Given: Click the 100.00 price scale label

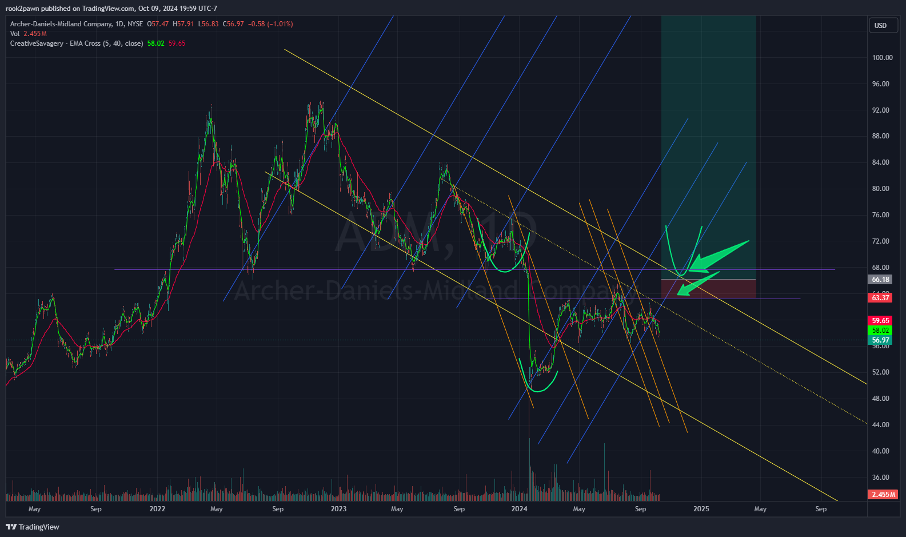Looking at the screenshot, I should click(x=882, y=58).
